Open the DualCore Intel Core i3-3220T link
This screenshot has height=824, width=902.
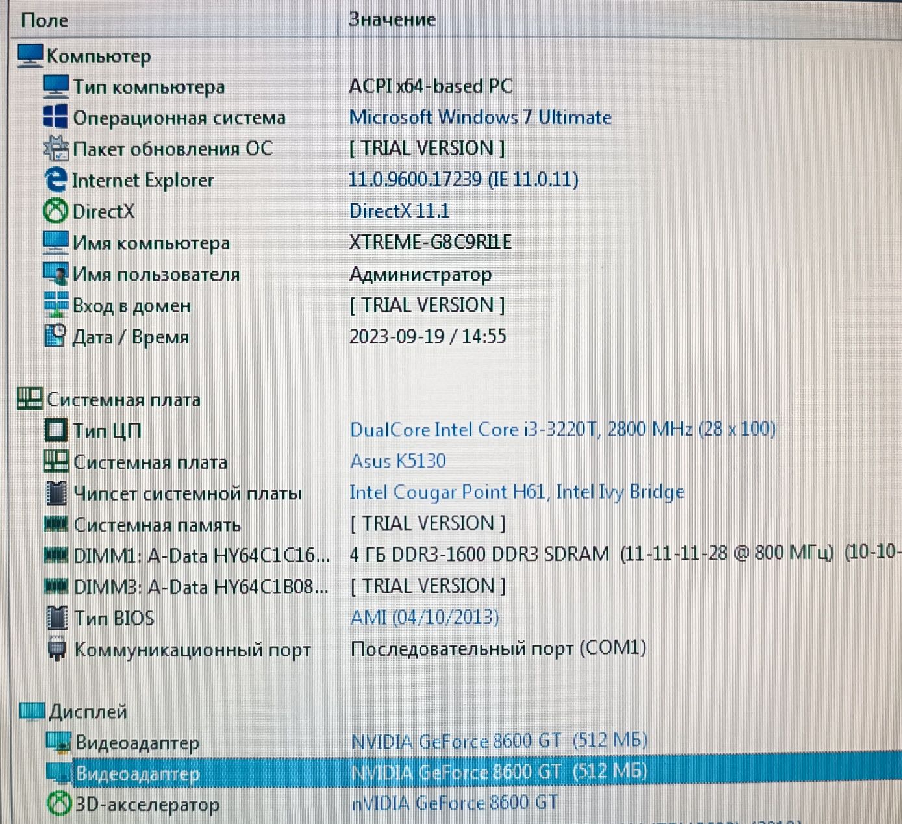563,429
